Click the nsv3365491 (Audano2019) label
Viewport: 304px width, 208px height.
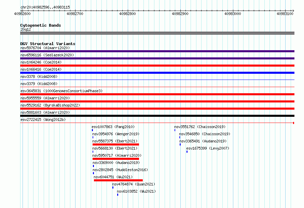click(203, 141)
